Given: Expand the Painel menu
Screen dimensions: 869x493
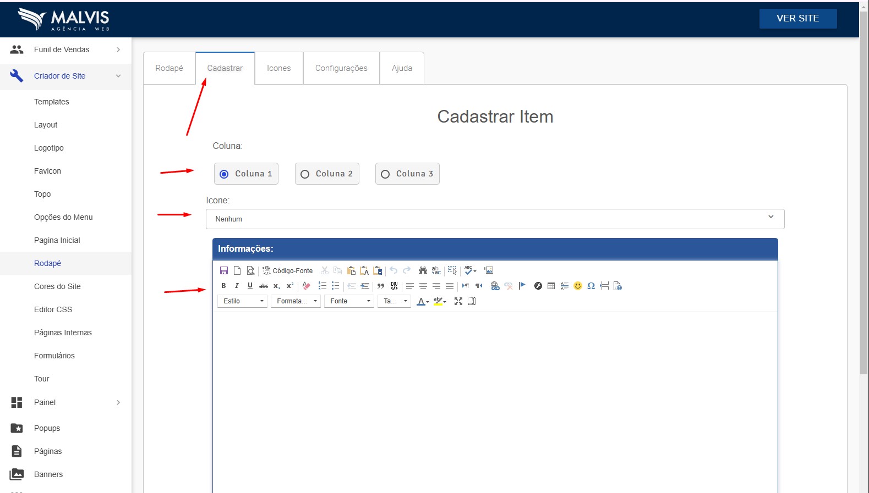Looking at the screenshot, I should pyautogui.click(x=66, y=402).
